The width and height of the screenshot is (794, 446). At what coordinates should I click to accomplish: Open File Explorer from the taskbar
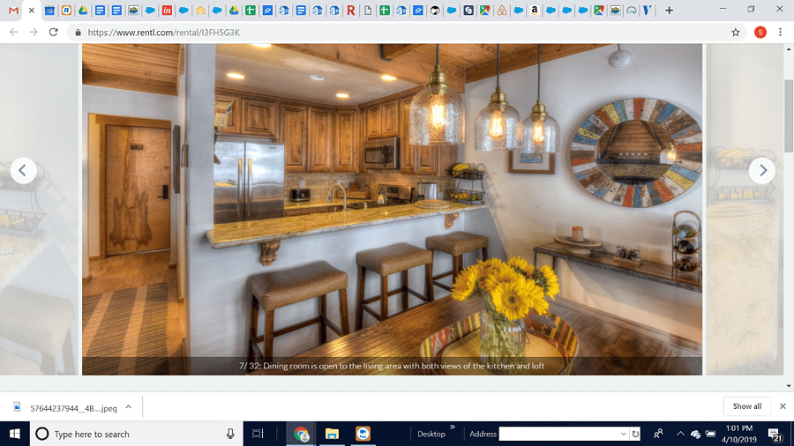pyautogui.click(x=332, y=434)
